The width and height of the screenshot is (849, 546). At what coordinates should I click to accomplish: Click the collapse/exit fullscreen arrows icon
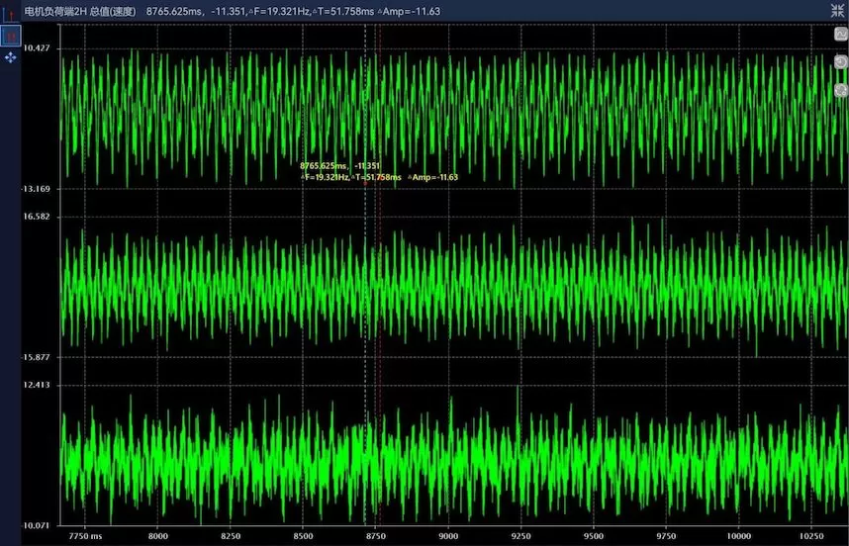click(837, 10)
